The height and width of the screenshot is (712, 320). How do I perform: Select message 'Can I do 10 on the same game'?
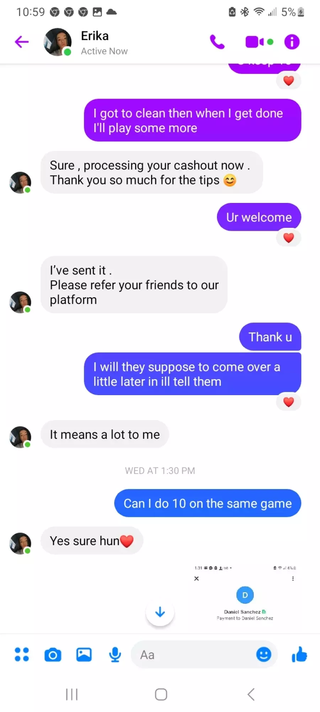tap(208, 503)
